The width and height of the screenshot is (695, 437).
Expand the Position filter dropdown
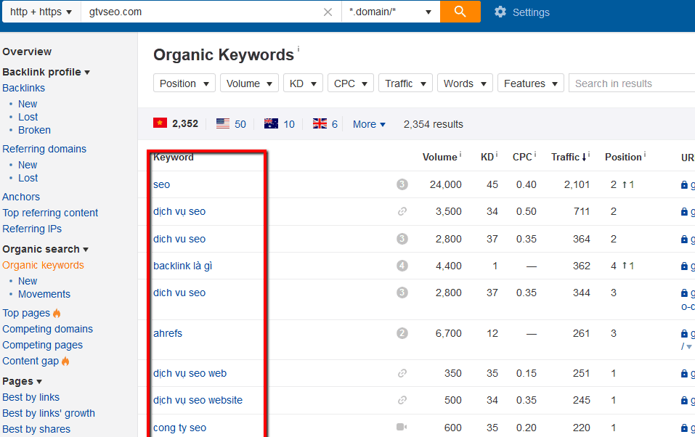point(184,83)
